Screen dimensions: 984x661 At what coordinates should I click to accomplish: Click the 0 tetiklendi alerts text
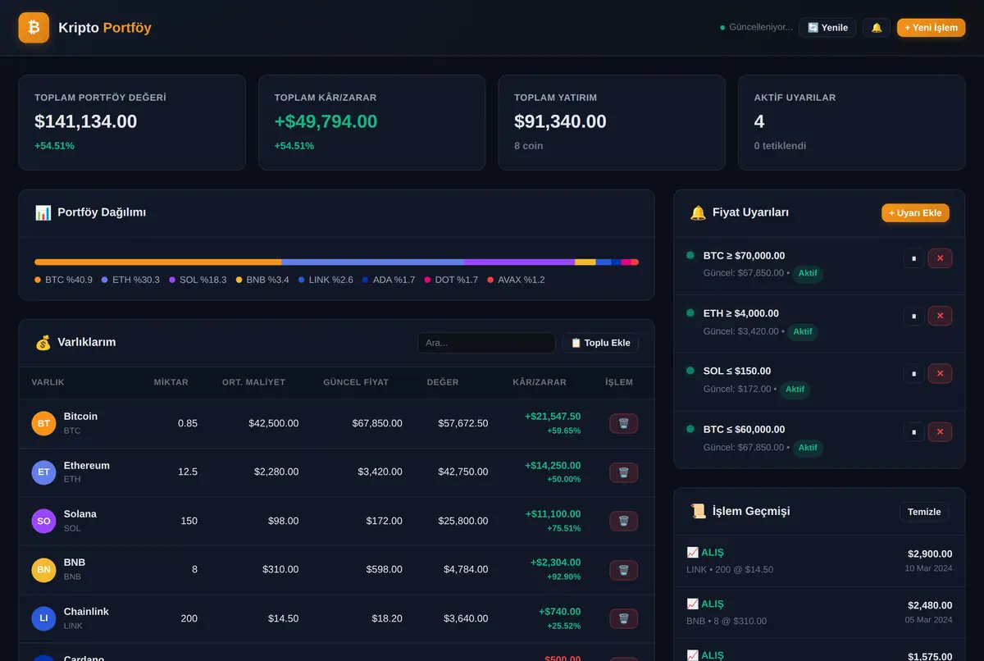[780, 146]
